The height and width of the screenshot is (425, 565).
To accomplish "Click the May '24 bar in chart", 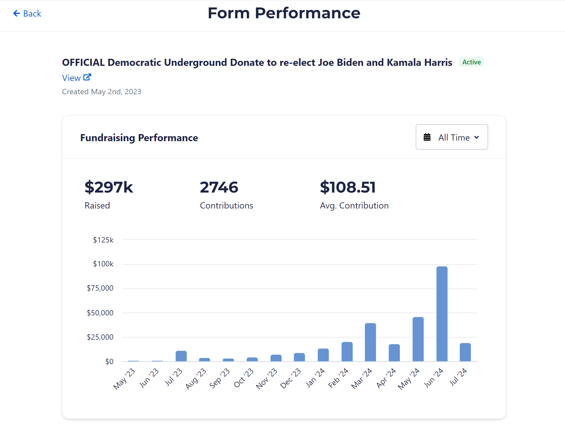I will [x=418, y=339].
